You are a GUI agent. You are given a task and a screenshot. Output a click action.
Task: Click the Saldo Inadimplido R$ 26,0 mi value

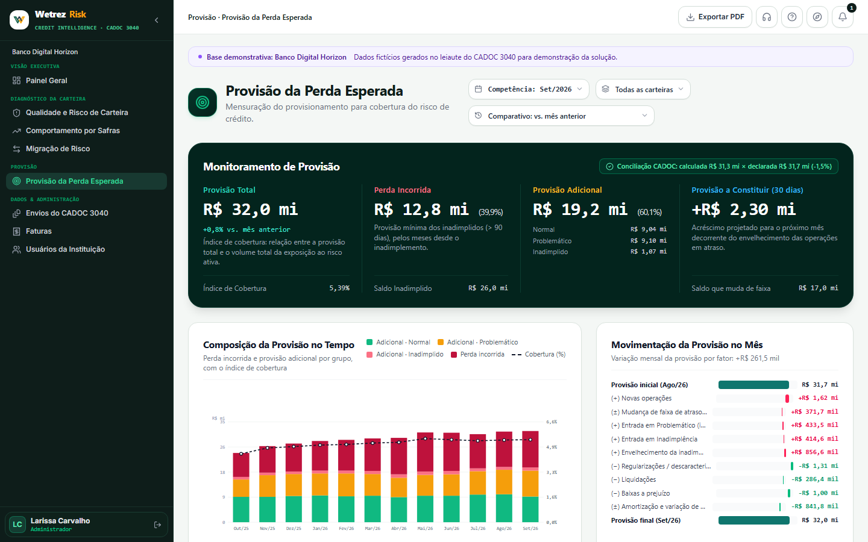pos(488,288)
